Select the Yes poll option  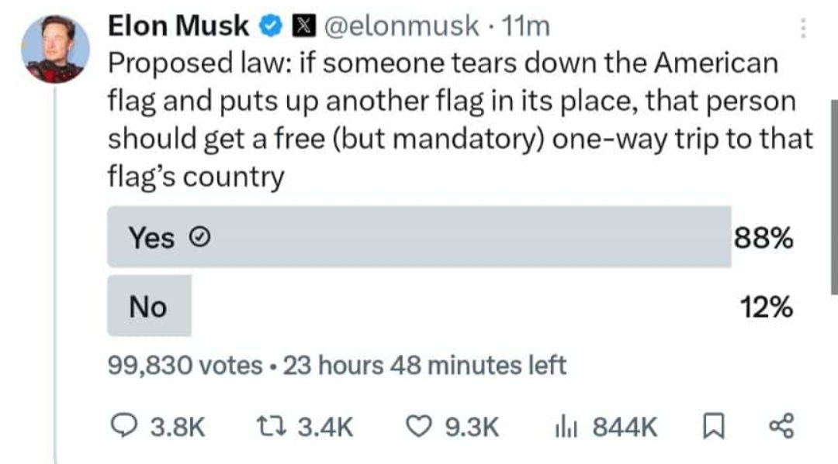[x=419, y=237]
